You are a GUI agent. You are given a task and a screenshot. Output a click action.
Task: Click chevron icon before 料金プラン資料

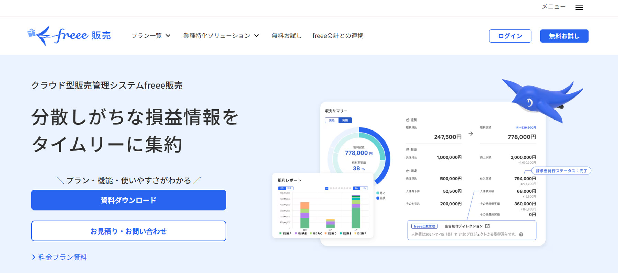[x=34, y=257]
